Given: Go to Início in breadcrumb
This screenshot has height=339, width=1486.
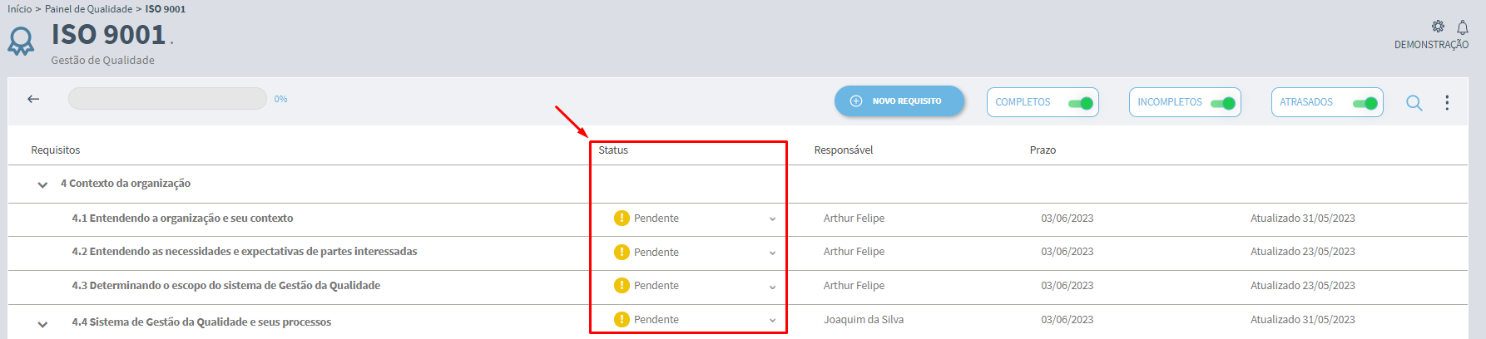Looking at the screenshot, I should click(x=19, y=8).
